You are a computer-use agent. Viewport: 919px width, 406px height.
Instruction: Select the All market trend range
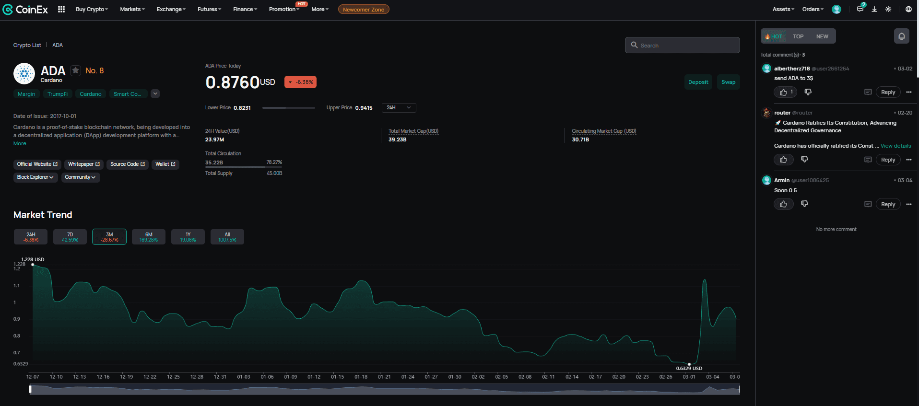coord(227,237)
